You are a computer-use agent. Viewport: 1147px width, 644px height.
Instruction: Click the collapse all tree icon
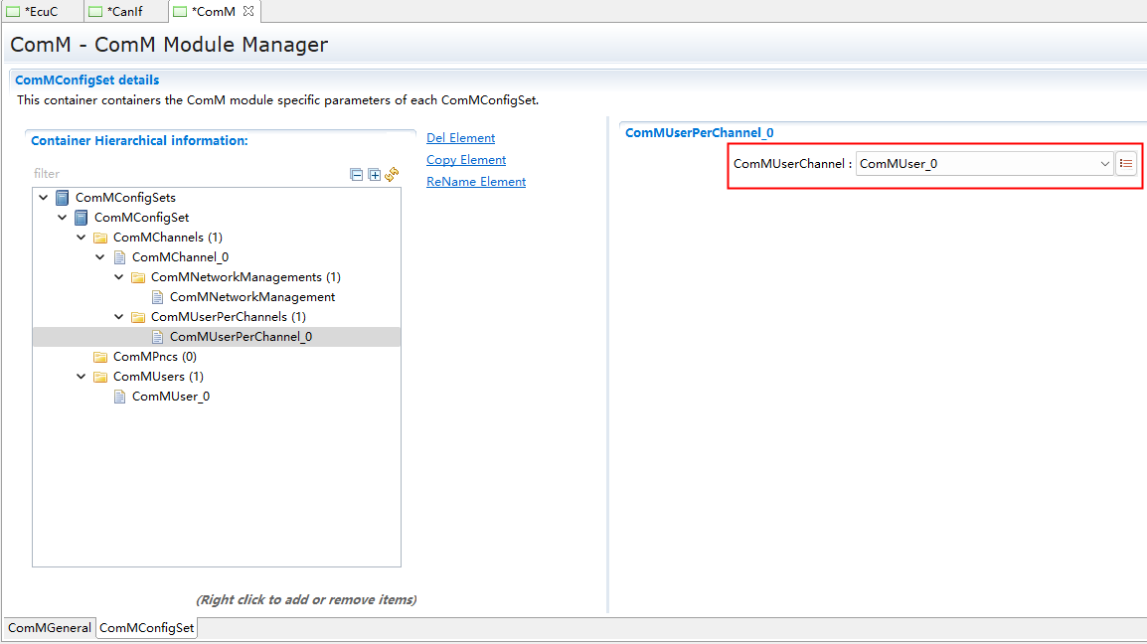(357, 175)
